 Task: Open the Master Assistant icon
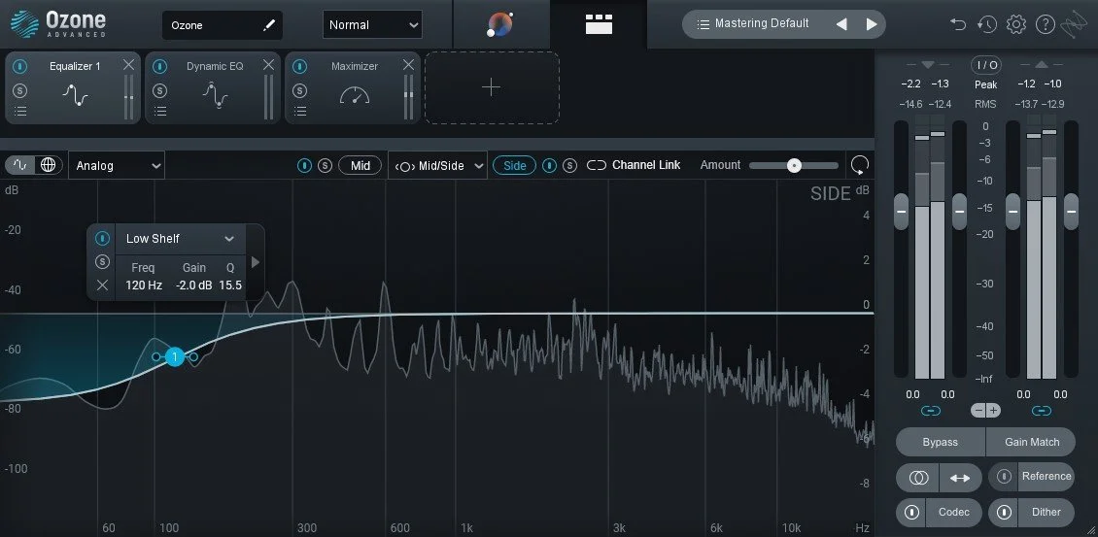[500, 24]
